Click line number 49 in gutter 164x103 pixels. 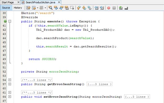(x=4, y=59)
